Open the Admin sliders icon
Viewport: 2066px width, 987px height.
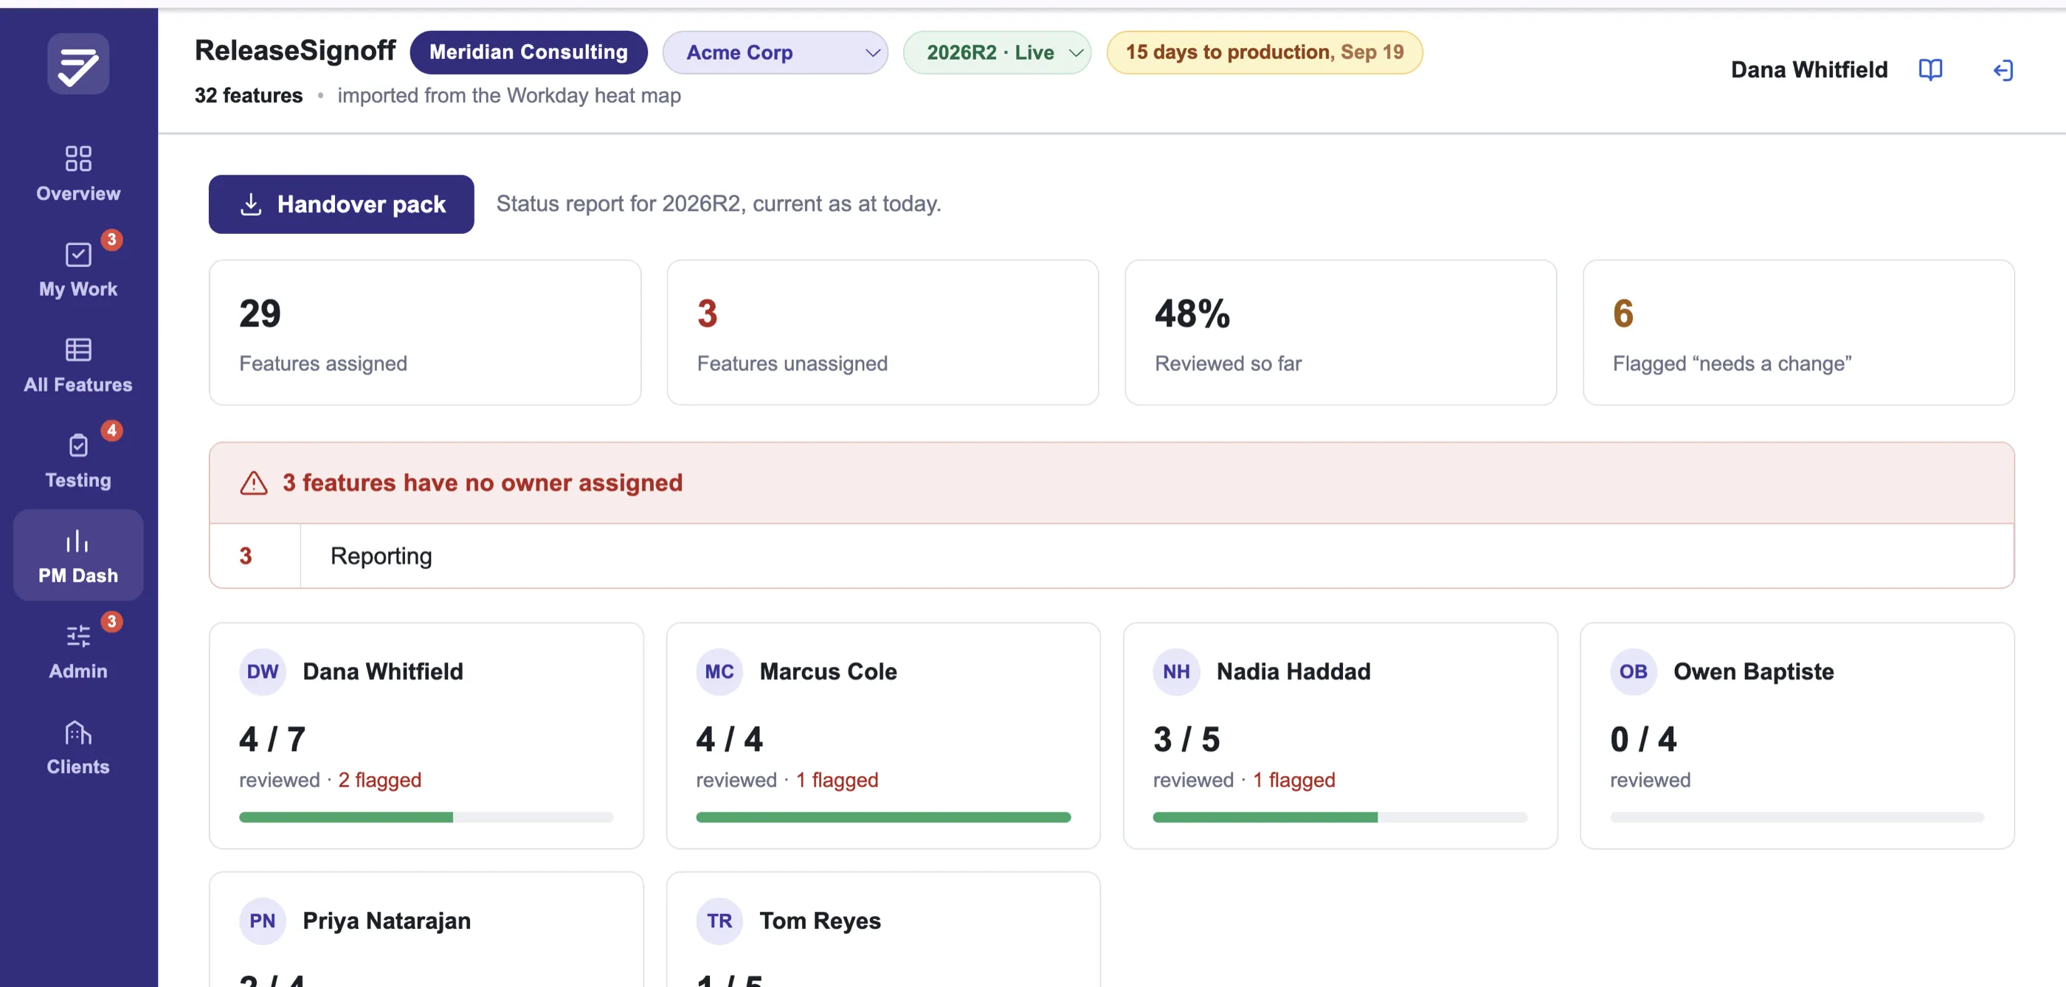77,637
